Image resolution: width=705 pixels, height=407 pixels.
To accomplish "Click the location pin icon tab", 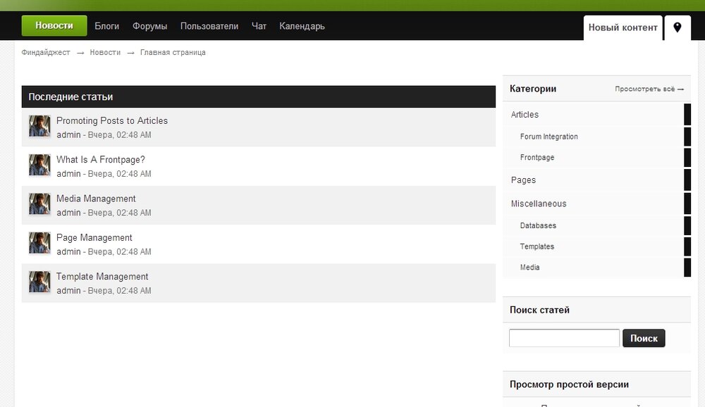I will pyautogui.click(x=678, y=27).
